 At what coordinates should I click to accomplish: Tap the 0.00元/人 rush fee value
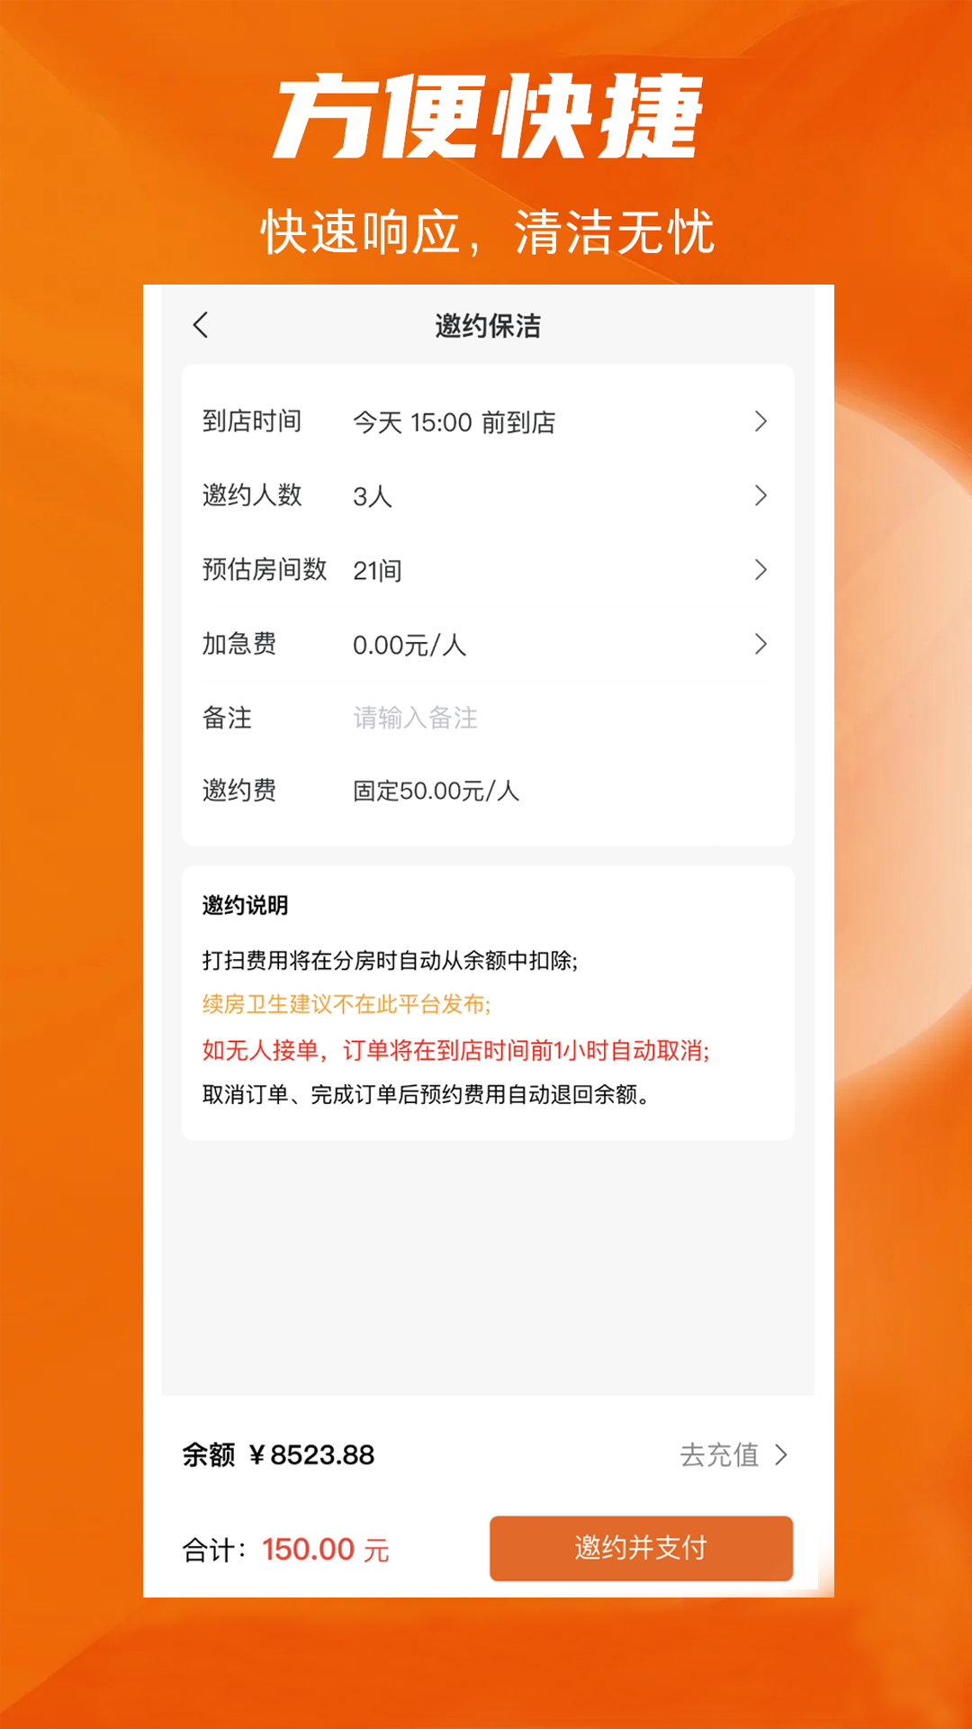tap(409, 645)
